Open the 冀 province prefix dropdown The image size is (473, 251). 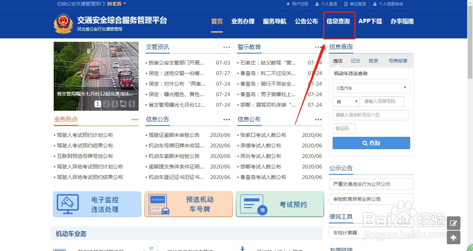pos(346,102)
